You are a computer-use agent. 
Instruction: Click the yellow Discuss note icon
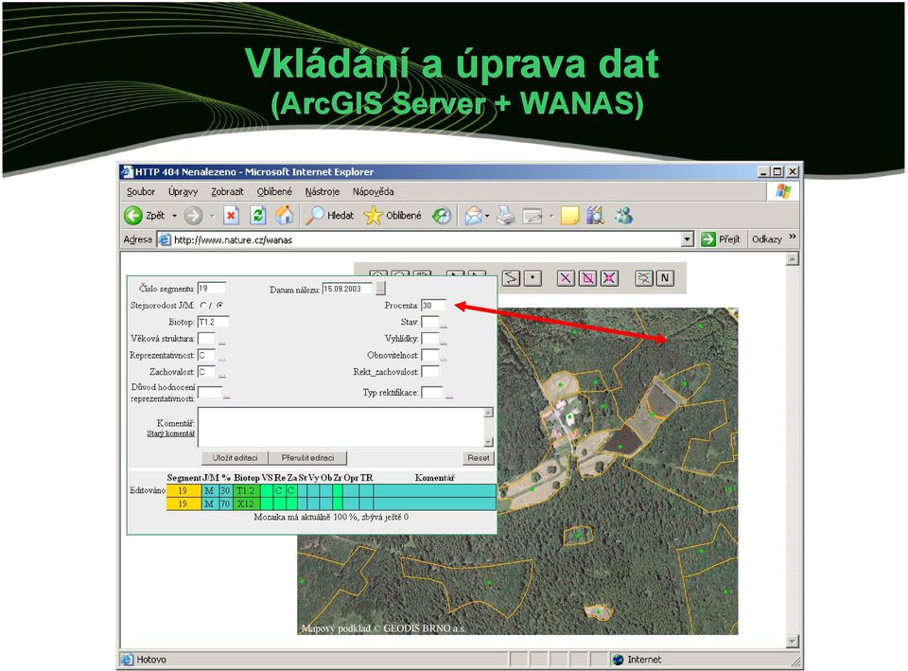coord(569,216)
